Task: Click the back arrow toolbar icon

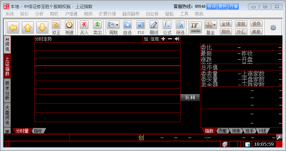Action: (x=13, y=27)
